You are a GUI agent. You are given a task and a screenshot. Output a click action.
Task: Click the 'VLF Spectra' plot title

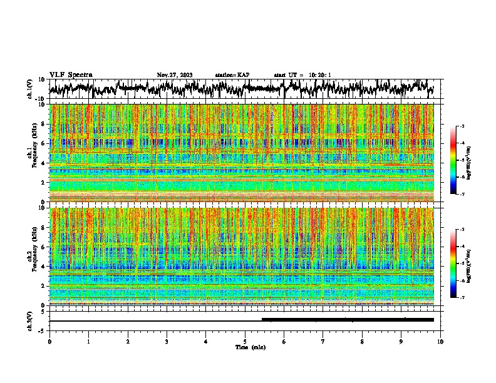71,75
